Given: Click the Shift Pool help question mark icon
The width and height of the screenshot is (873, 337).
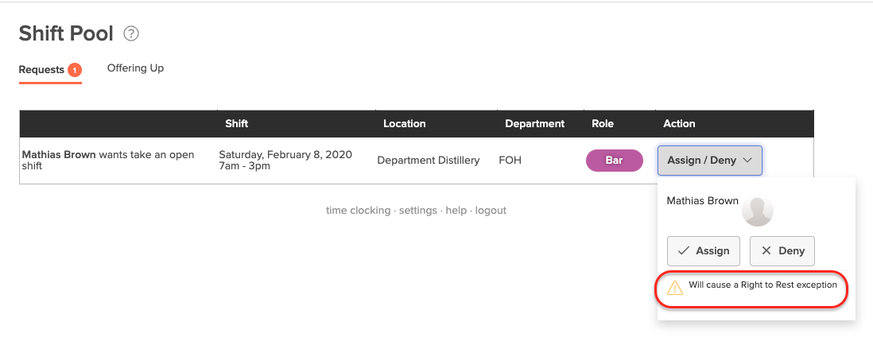Looking at the screenshot, I should [131, 34].
